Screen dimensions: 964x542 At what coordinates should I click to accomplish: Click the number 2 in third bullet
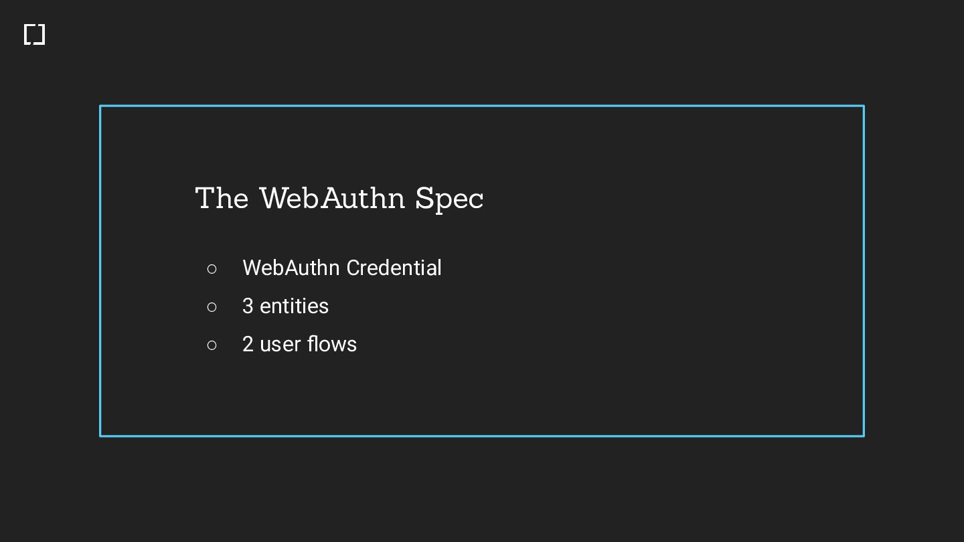248,345
